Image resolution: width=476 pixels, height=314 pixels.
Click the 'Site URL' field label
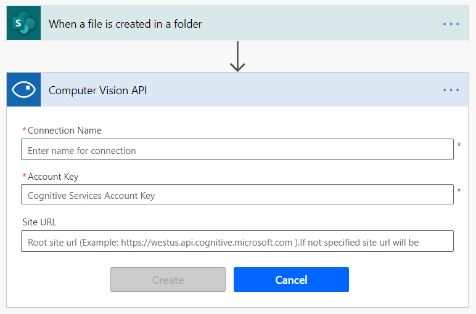pyautogui.click(x=39, y=222)
